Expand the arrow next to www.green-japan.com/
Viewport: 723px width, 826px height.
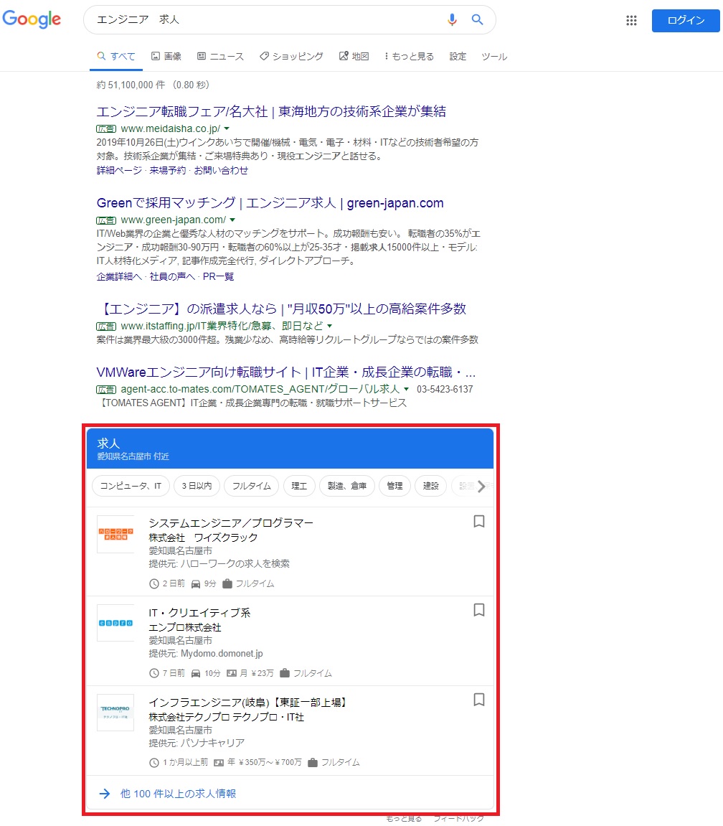click(232, 220)
